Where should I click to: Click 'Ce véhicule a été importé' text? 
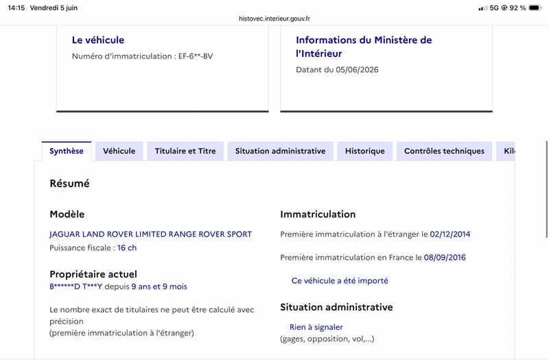pyautogui.click(x=340, y=280)
